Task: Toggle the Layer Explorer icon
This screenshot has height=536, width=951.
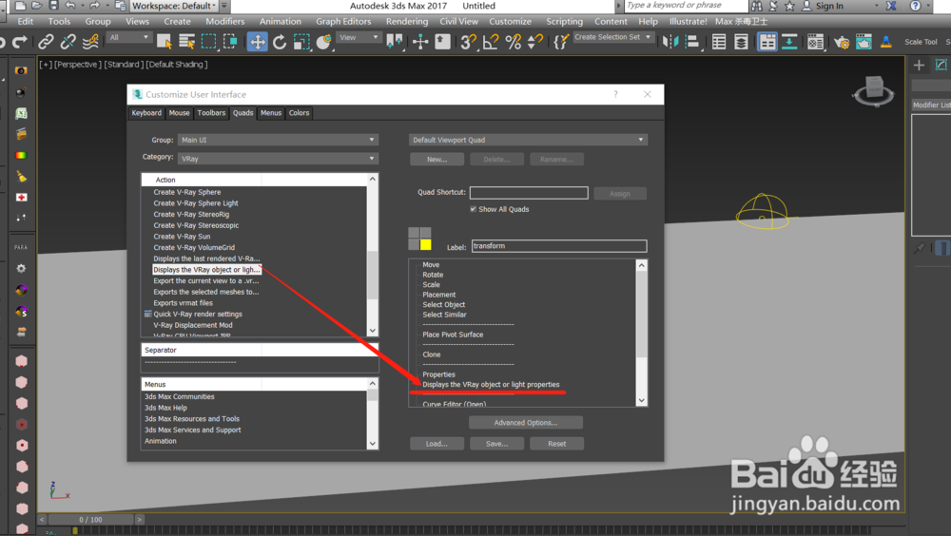Action: point(741,42)
